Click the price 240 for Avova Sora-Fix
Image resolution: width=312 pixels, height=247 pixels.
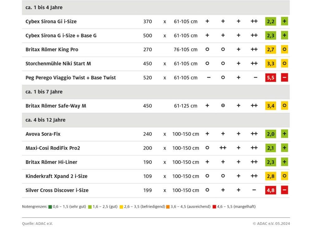point(148,134)
